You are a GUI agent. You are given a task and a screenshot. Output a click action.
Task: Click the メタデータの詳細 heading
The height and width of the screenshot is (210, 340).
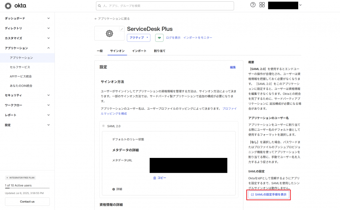[x=125, y=150]
